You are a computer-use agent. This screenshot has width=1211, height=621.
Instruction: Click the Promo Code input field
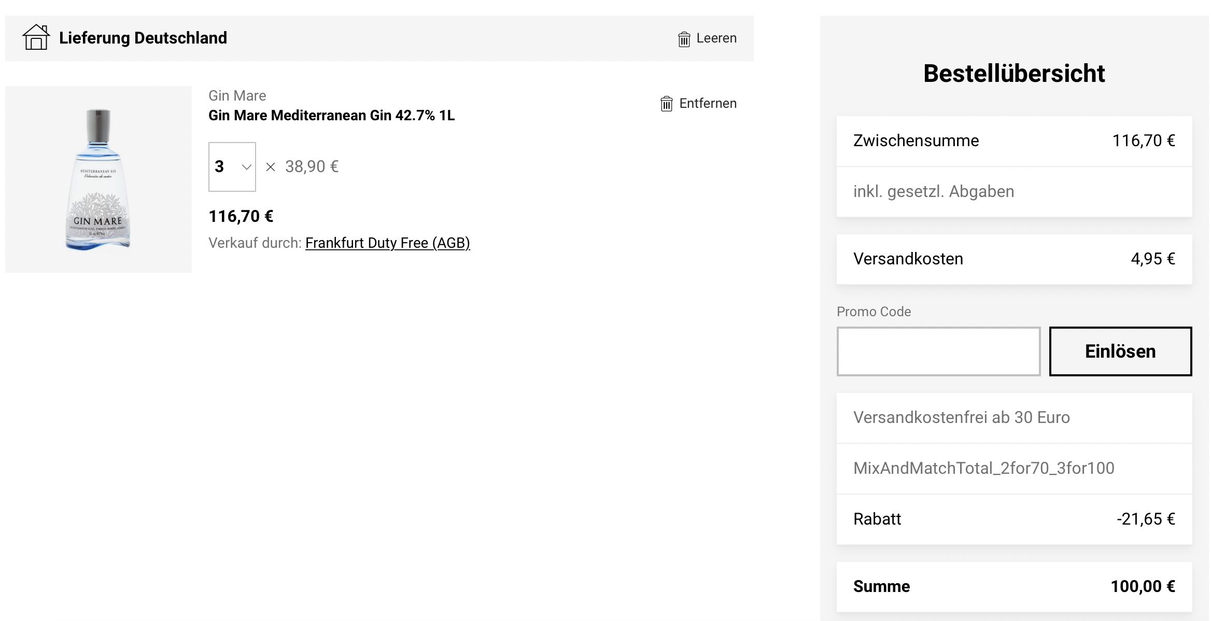938,351
